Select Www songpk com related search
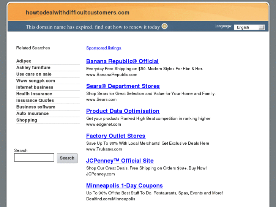Viewport: 276px width, 207px height. (x=36, y=81)
